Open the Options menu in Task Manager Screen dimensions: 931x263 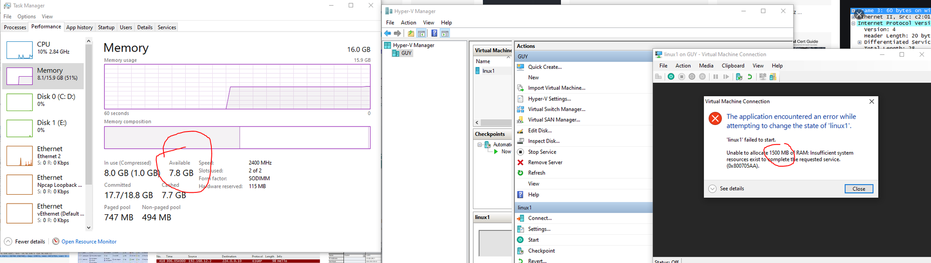click(27, 16)
